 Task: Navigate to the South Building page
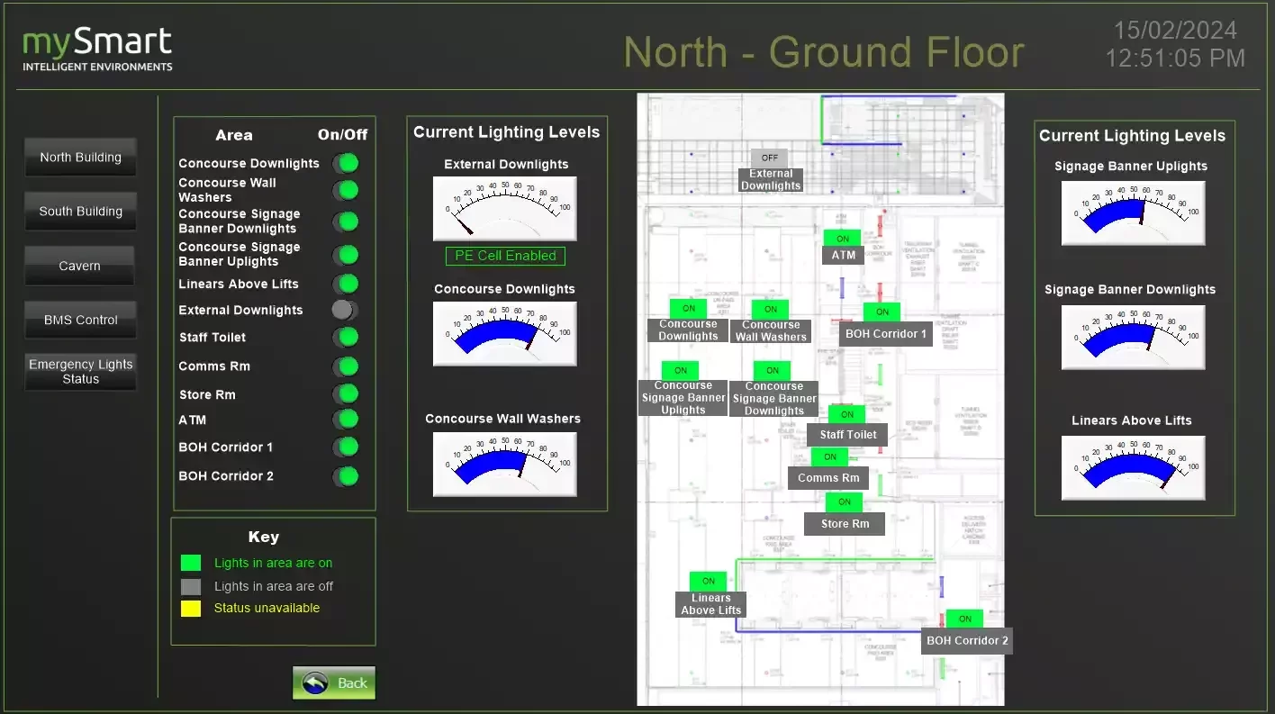pyautogui.click(x=80, y=212)
